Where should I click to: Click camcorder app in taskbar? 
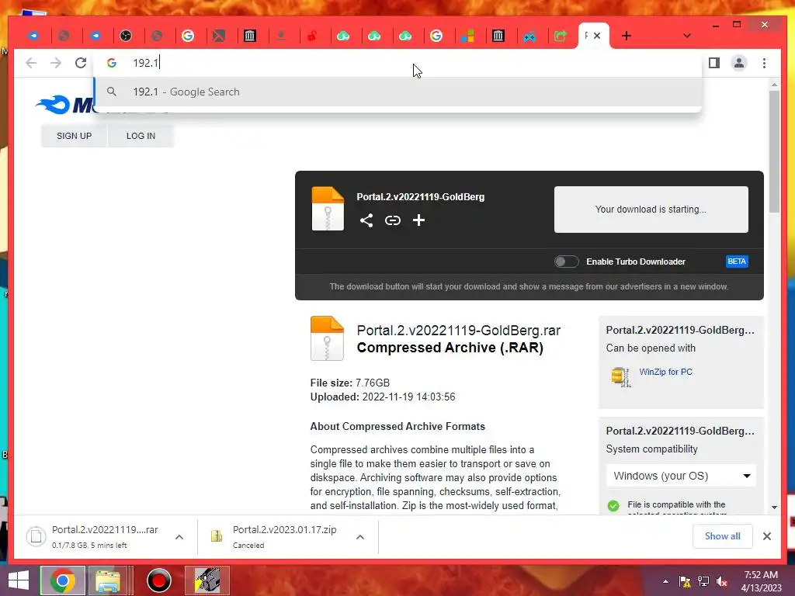pos(207,580)
